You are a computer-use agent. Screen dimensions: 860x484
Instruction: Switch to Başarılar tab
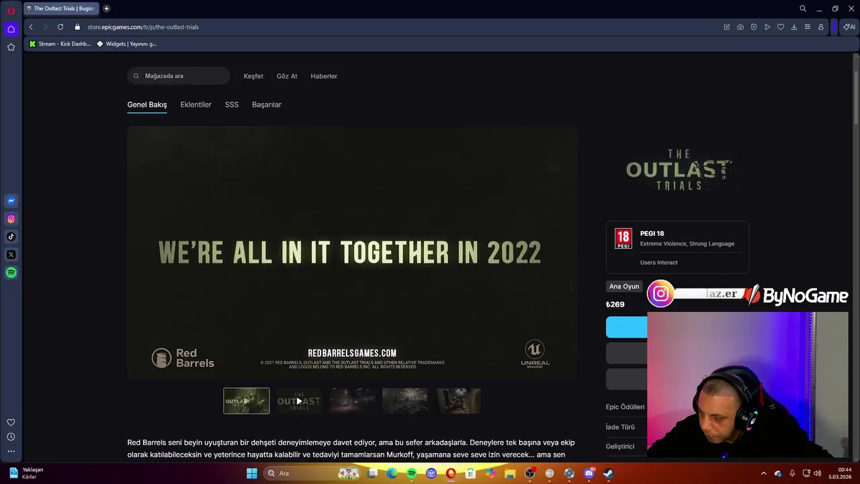coord(267,105)
